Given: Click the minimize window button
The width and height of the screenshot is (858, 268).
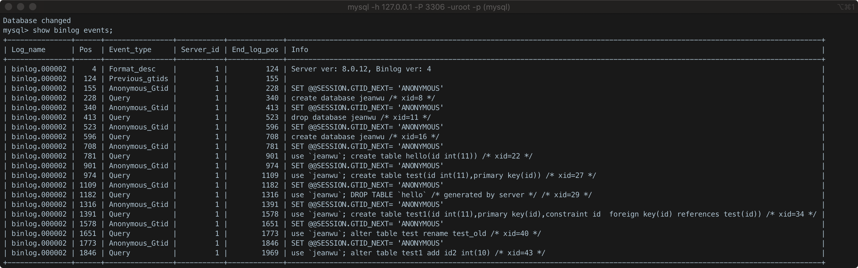Looking at the screenshot, I should point(21,7).
